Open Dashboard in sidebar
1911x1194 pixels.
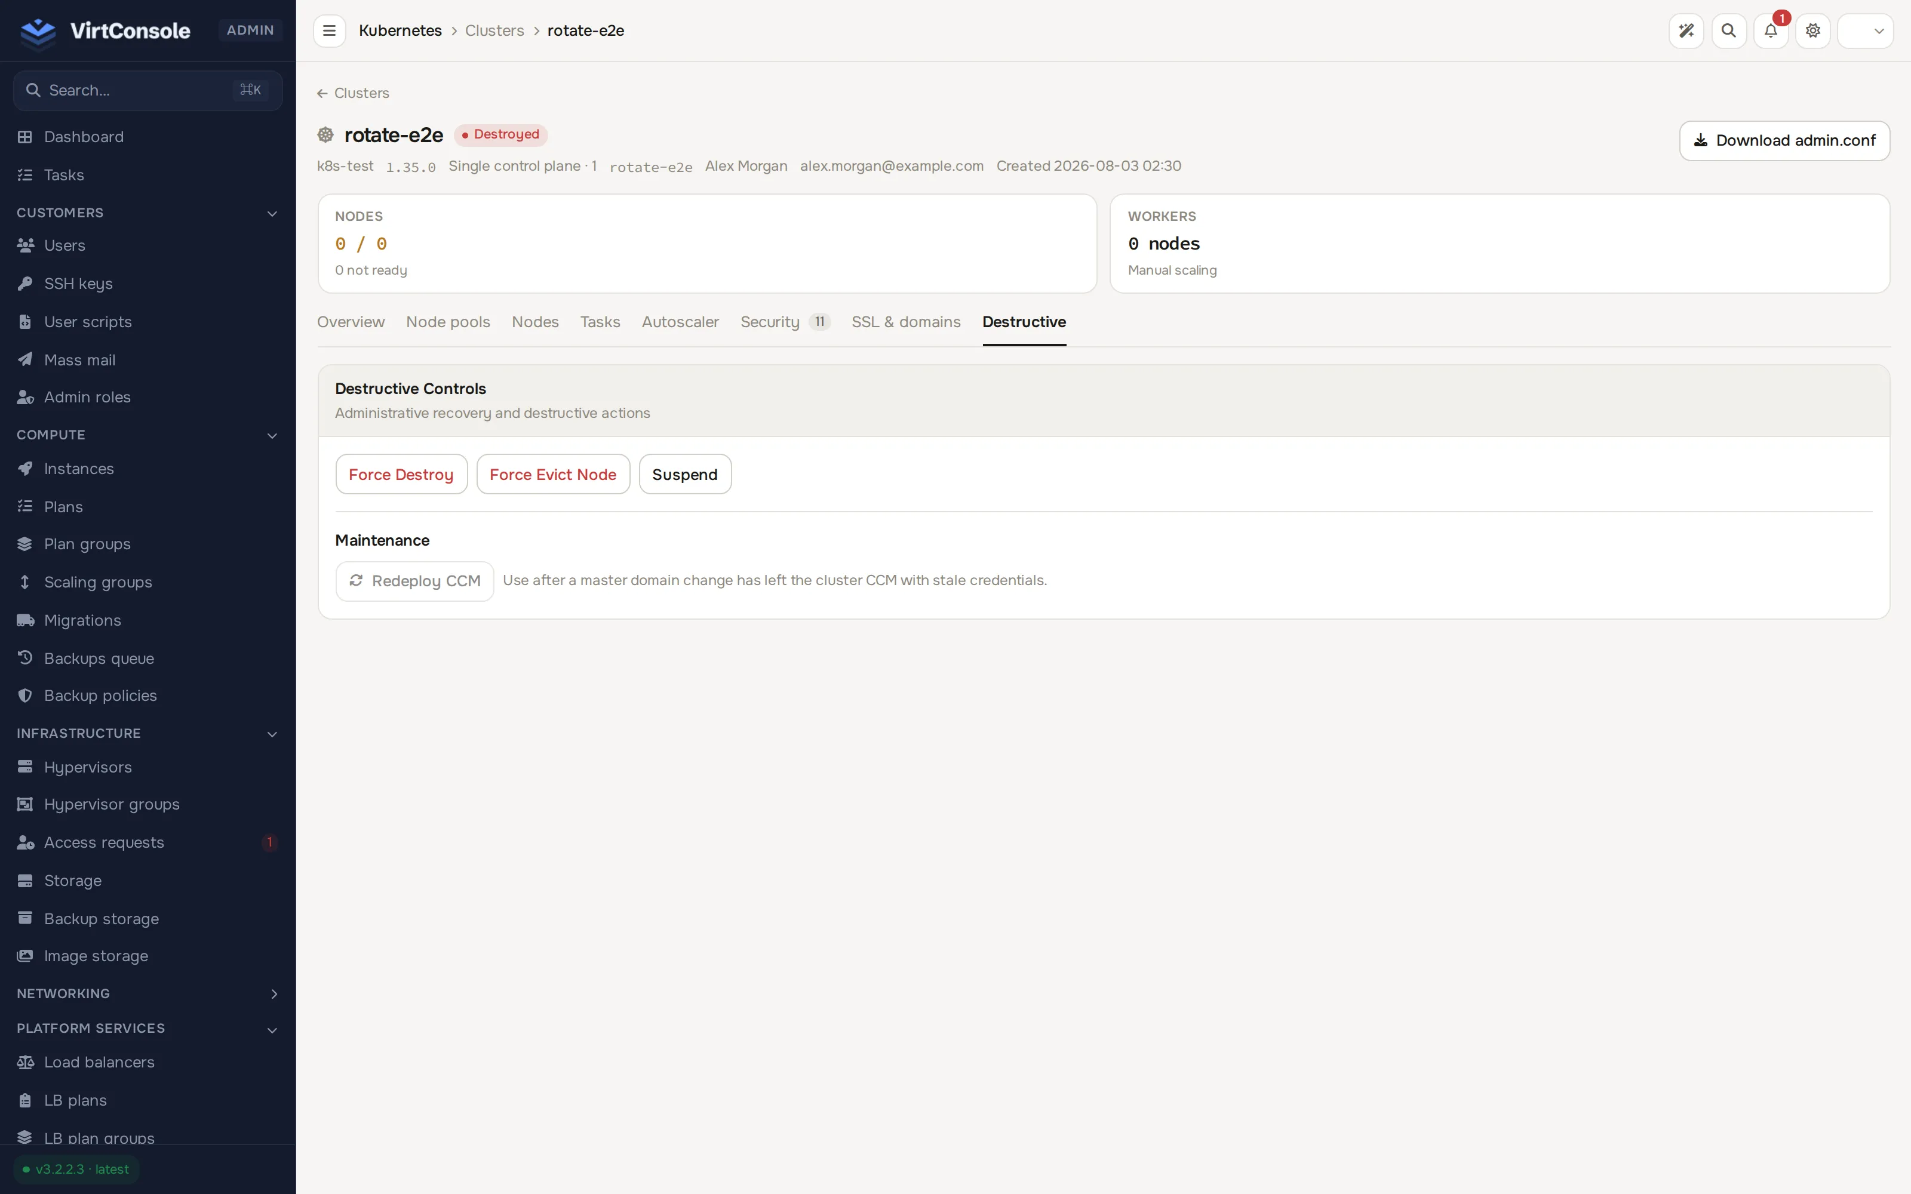pyautogui.click(x=148, y=137)
